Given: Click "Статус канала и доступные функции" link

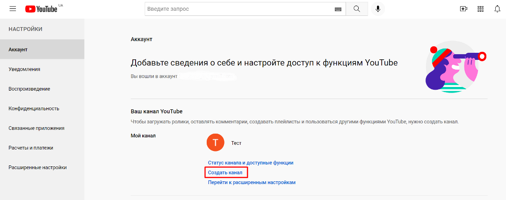Looking at the screenshot, I should tap(251, 163).
